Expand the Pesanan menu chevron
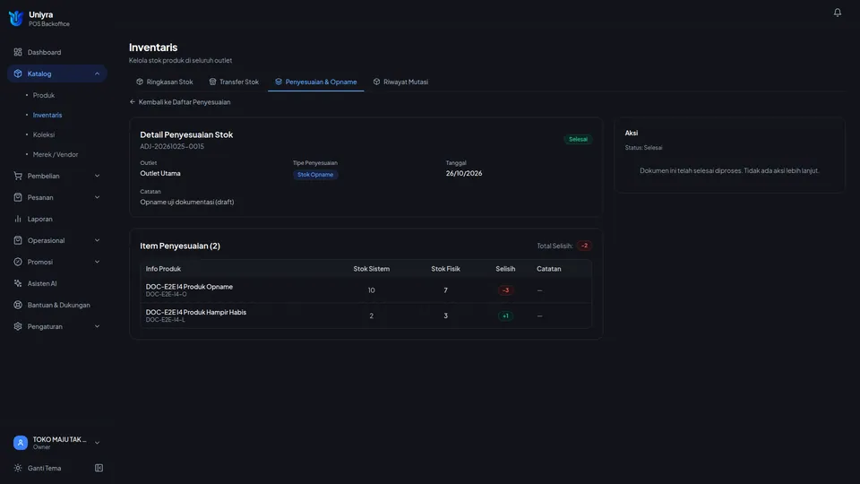860x484 pixels. click(x=97, y=197)
